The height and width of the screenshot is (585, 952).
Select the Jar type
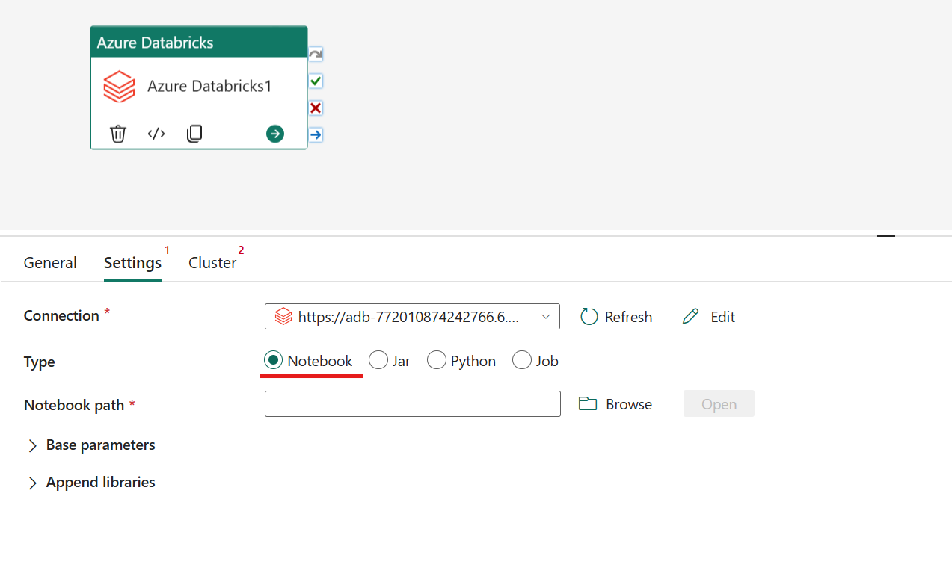coord(378,360)
